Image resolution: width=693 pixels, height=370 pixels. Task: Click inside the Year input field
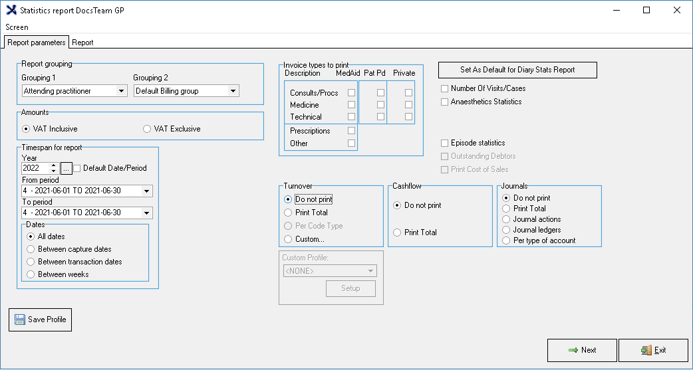click(x=35, y=169)
